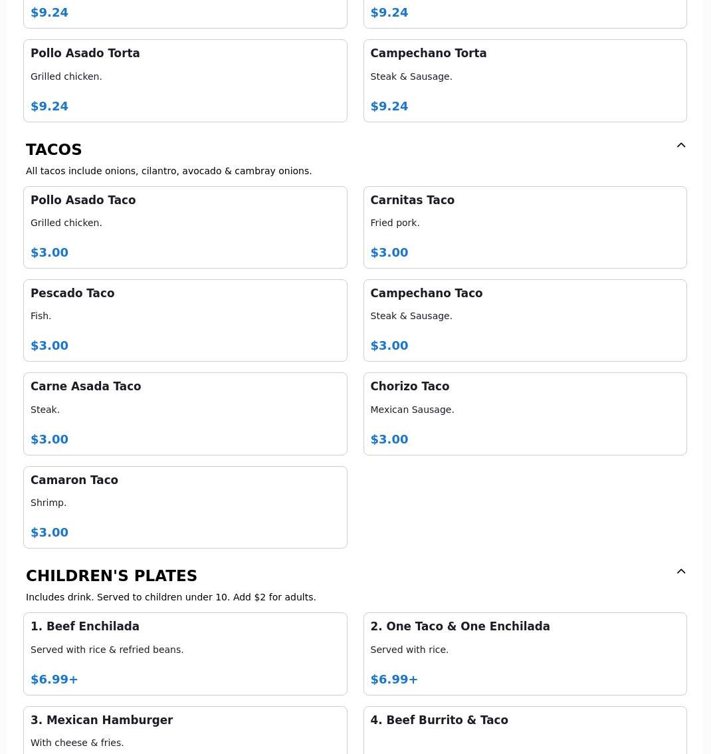Pick the Campechano Taco item
The height and width of the screenshot is (754, 711).
coord(524,320)
